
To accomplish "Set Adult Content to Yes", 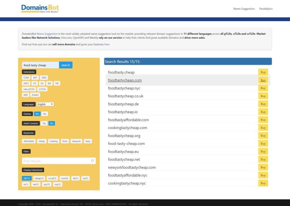I will coord(44,123).
